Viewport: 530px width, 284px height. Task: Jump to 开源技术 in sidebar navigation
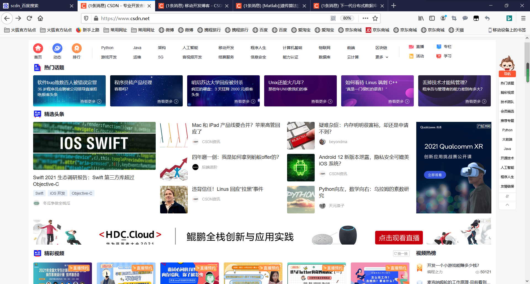click(507, 158)
